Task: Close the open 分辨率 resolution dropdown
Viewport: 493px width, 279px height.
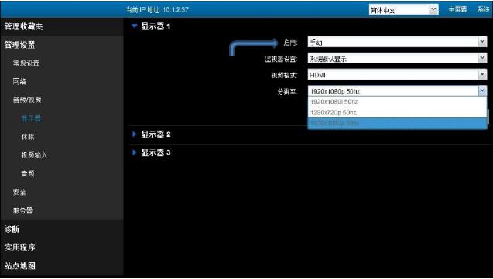Action: (482, 91)
